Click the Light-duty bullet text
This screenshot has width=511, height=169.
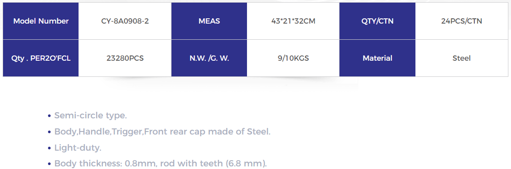click(x=78, y=148)
